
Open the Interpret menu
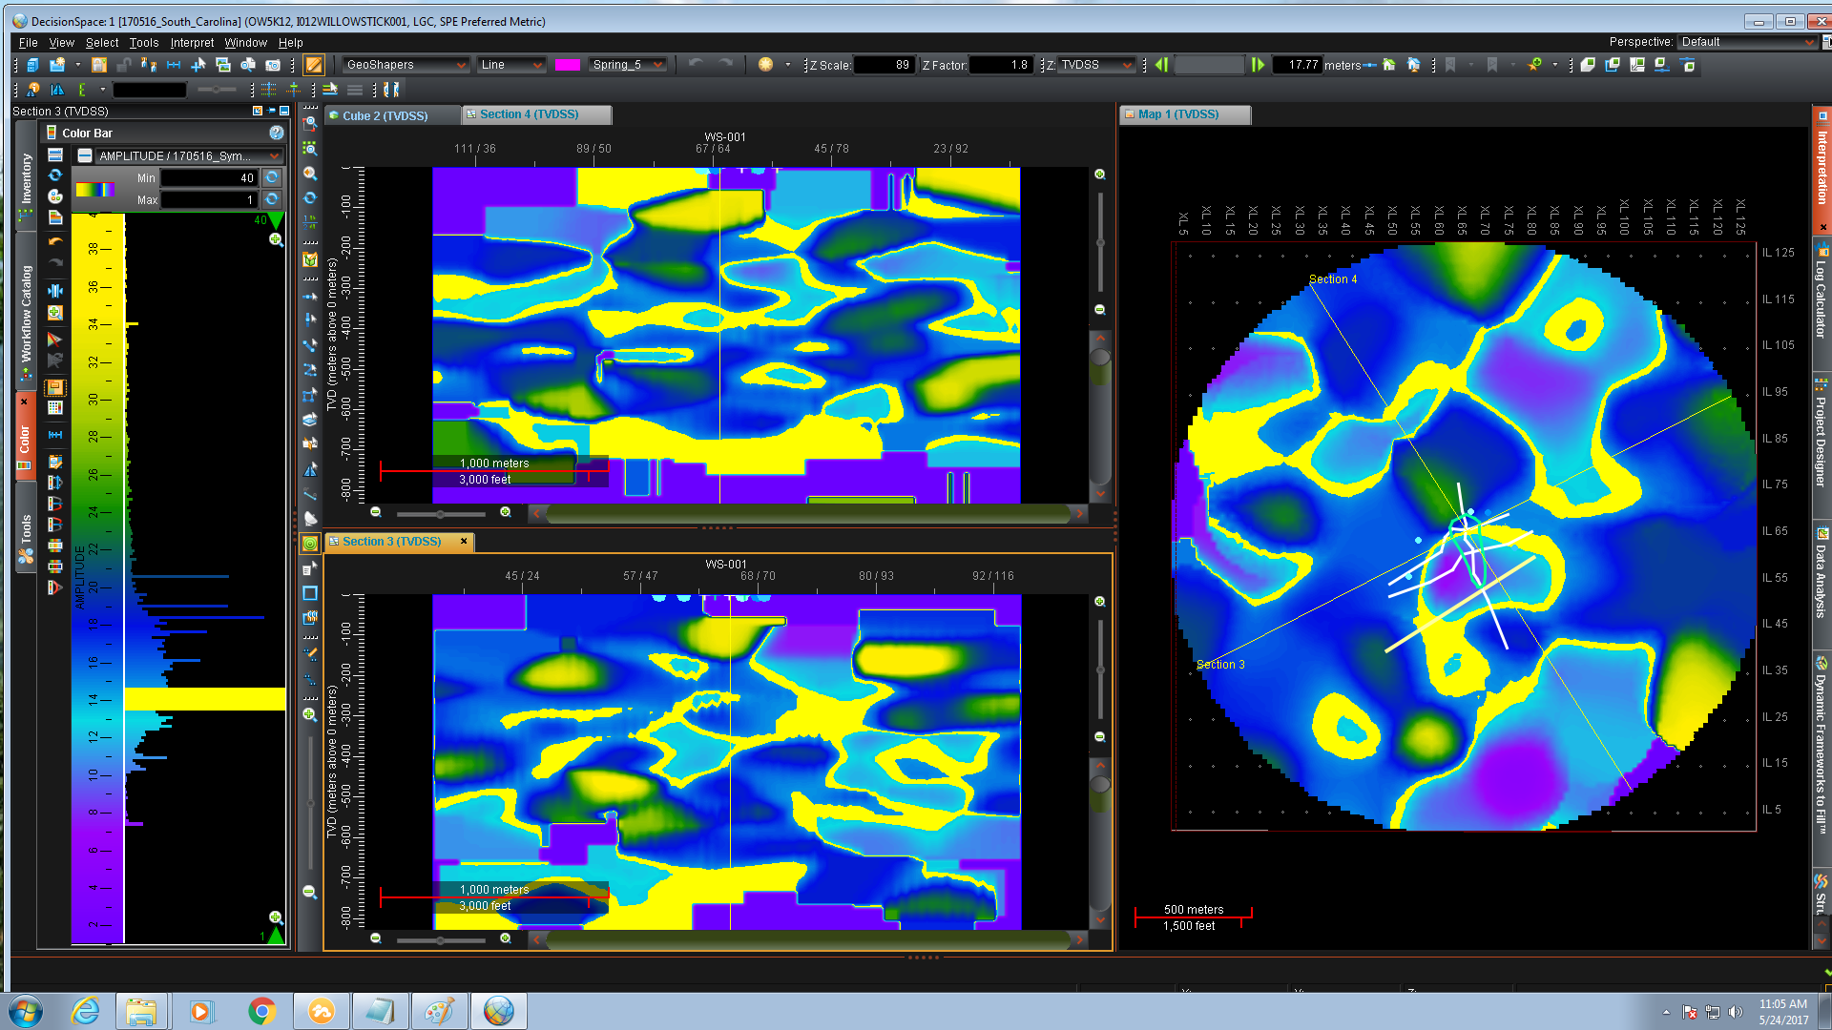[x=192, y=43]
